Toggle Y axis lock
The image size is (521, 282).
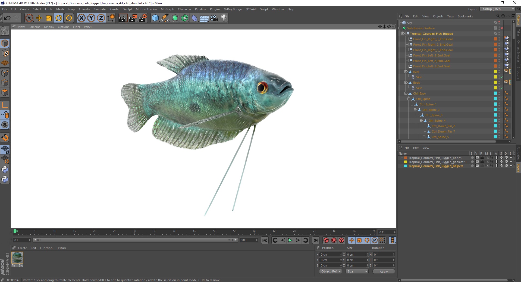point(91,18)
